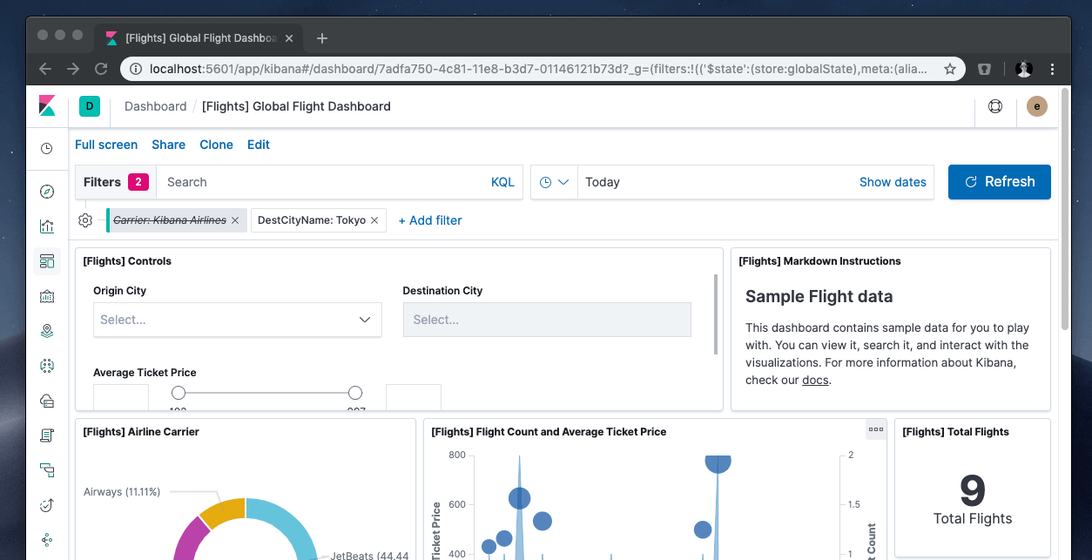Click the Kibana logo
The image size is (1092, 560).
coord(47,106)
